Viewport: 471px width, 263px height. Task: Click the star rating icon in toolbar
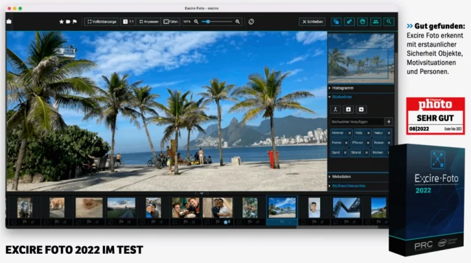61,22
